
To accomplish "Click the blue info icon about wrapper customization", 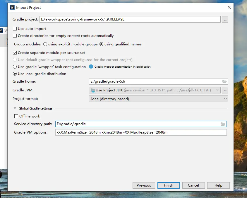I will click(91, 66).
